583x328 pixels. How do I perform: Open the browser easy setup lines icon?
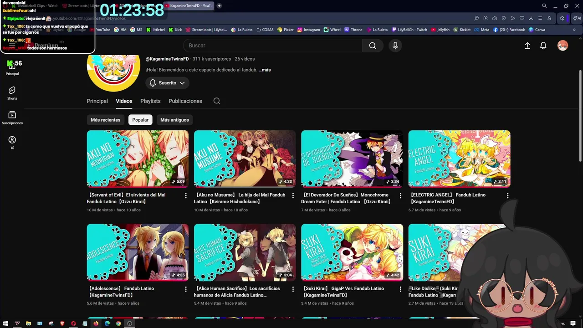[x=540, y=18]
